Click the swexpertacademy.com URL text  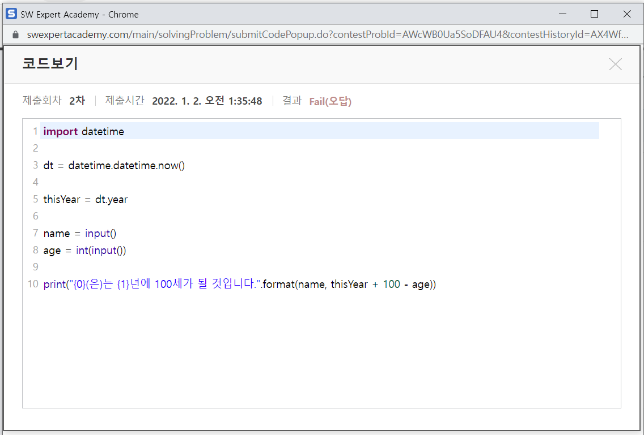pos(328,35)
